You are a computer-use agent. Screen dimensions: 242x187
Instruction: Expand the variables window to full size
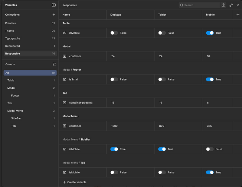pos(231,5)
